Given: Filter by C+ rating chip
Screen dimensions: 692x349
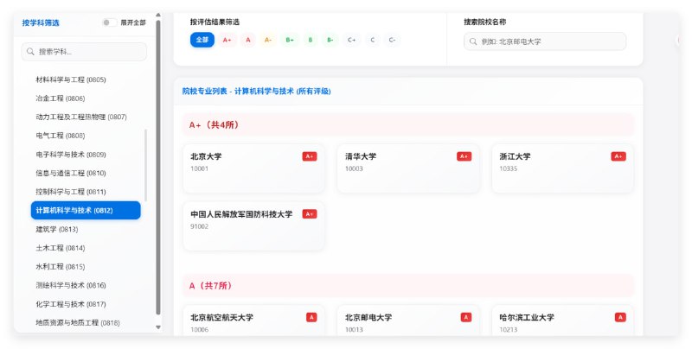Looking at the screenshot, I should [x=352, y=40].
